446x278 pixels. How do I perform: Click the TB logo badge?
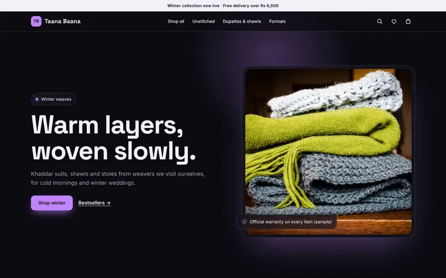tap(36, 21)
